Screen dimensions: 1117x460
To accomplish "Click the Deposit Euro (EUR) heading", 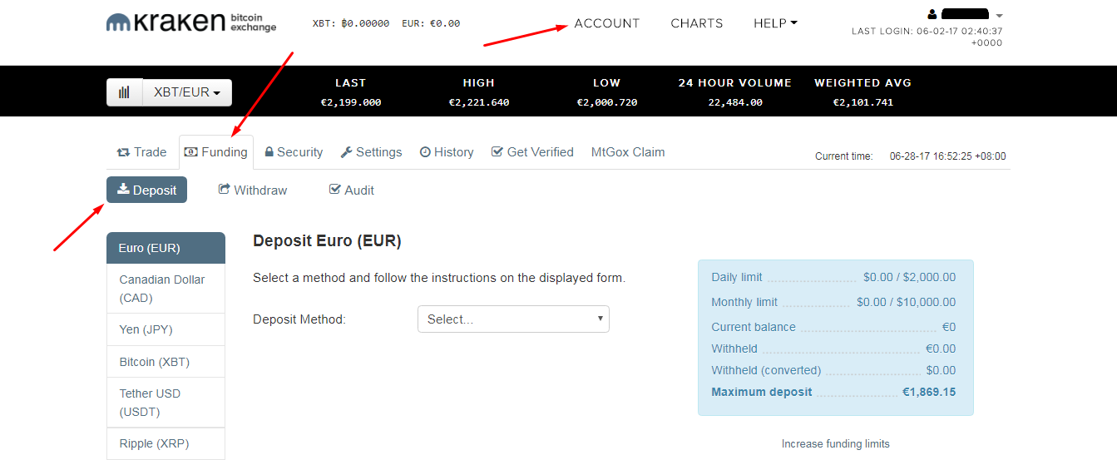I will (x=327, y=241).
